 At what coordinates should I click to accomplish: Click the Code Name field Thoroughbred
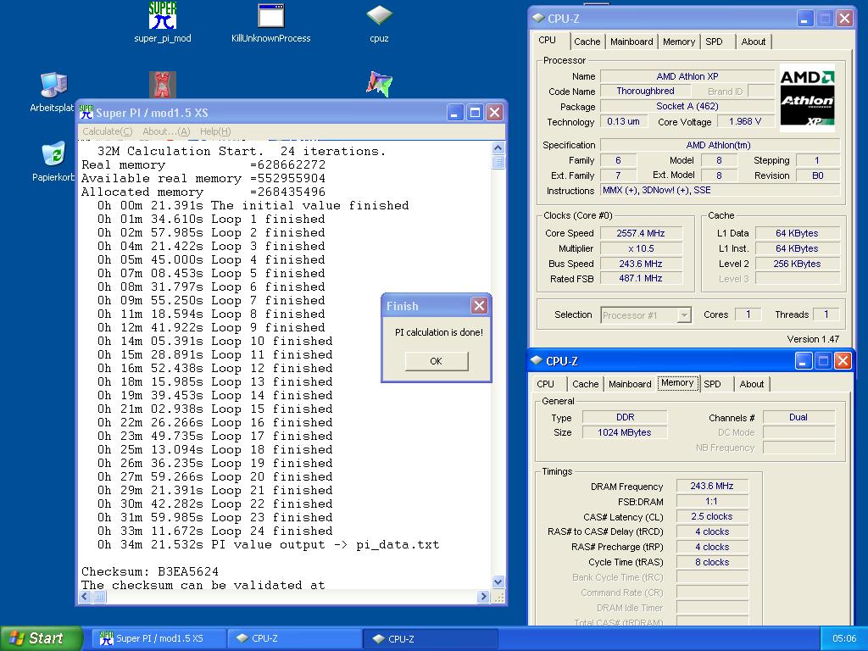pos(645,91)
